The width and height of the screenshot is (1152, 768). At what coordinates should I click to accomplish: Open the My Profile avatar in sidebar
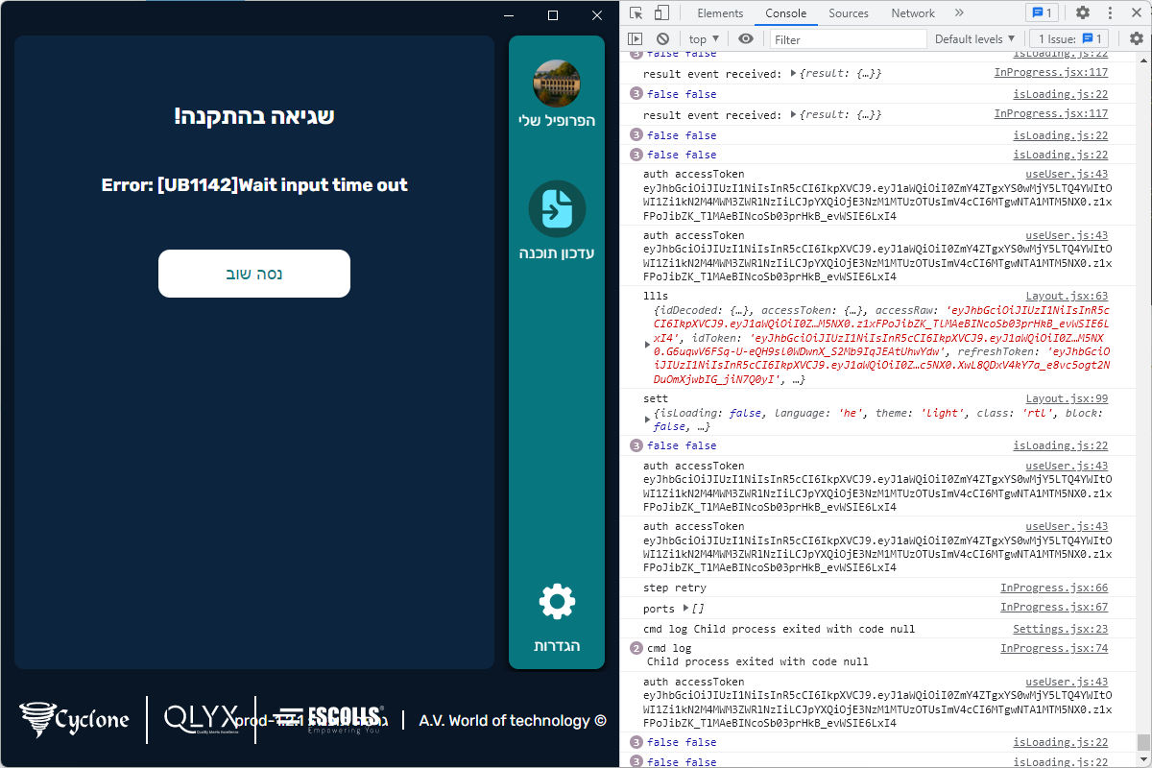point(557,84)
